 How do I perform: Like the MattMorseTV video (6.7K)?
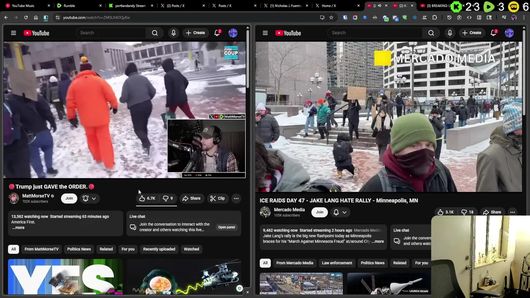click(x=147, y=198)
